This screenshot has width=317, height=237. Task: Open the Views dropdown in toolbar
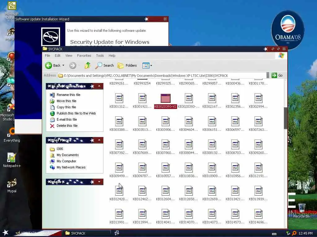coord(147,65)
